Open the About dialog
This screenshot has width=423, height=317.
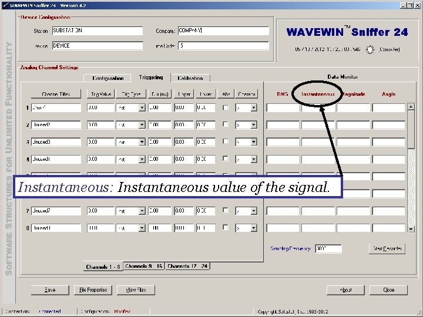[x=345, y=290]
